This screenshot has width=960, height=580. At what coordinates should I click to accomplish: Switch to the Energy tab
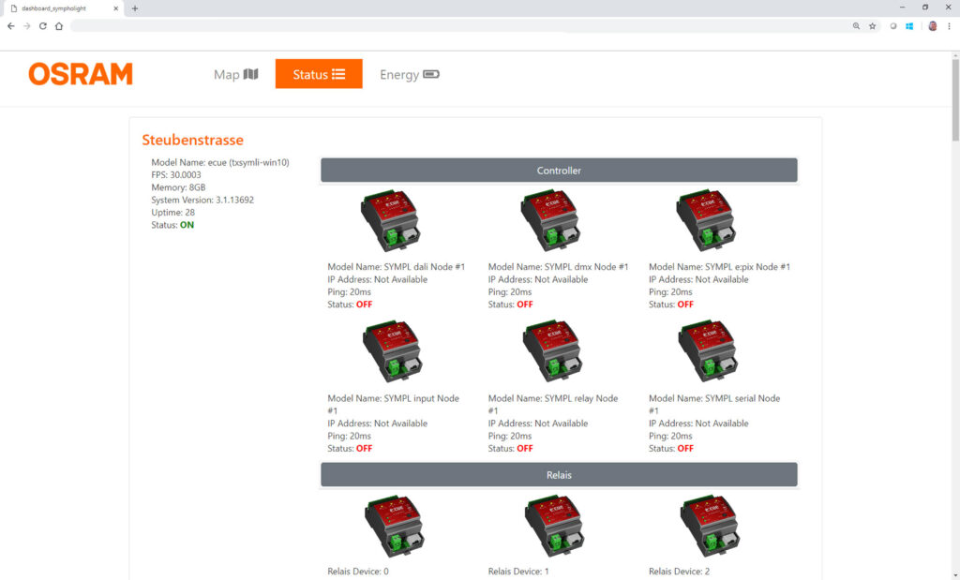[x=409, y=74]
